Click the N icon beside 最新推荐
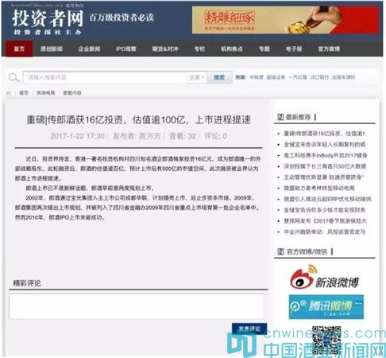Image resolution: width=386 pixels, height=358 pixels. click(280, 117)
